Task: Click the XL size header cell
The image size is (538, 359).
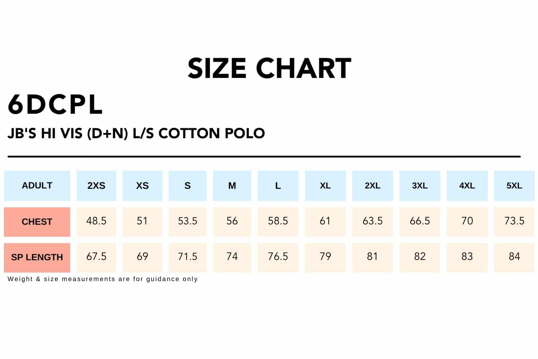Action: 325,186
